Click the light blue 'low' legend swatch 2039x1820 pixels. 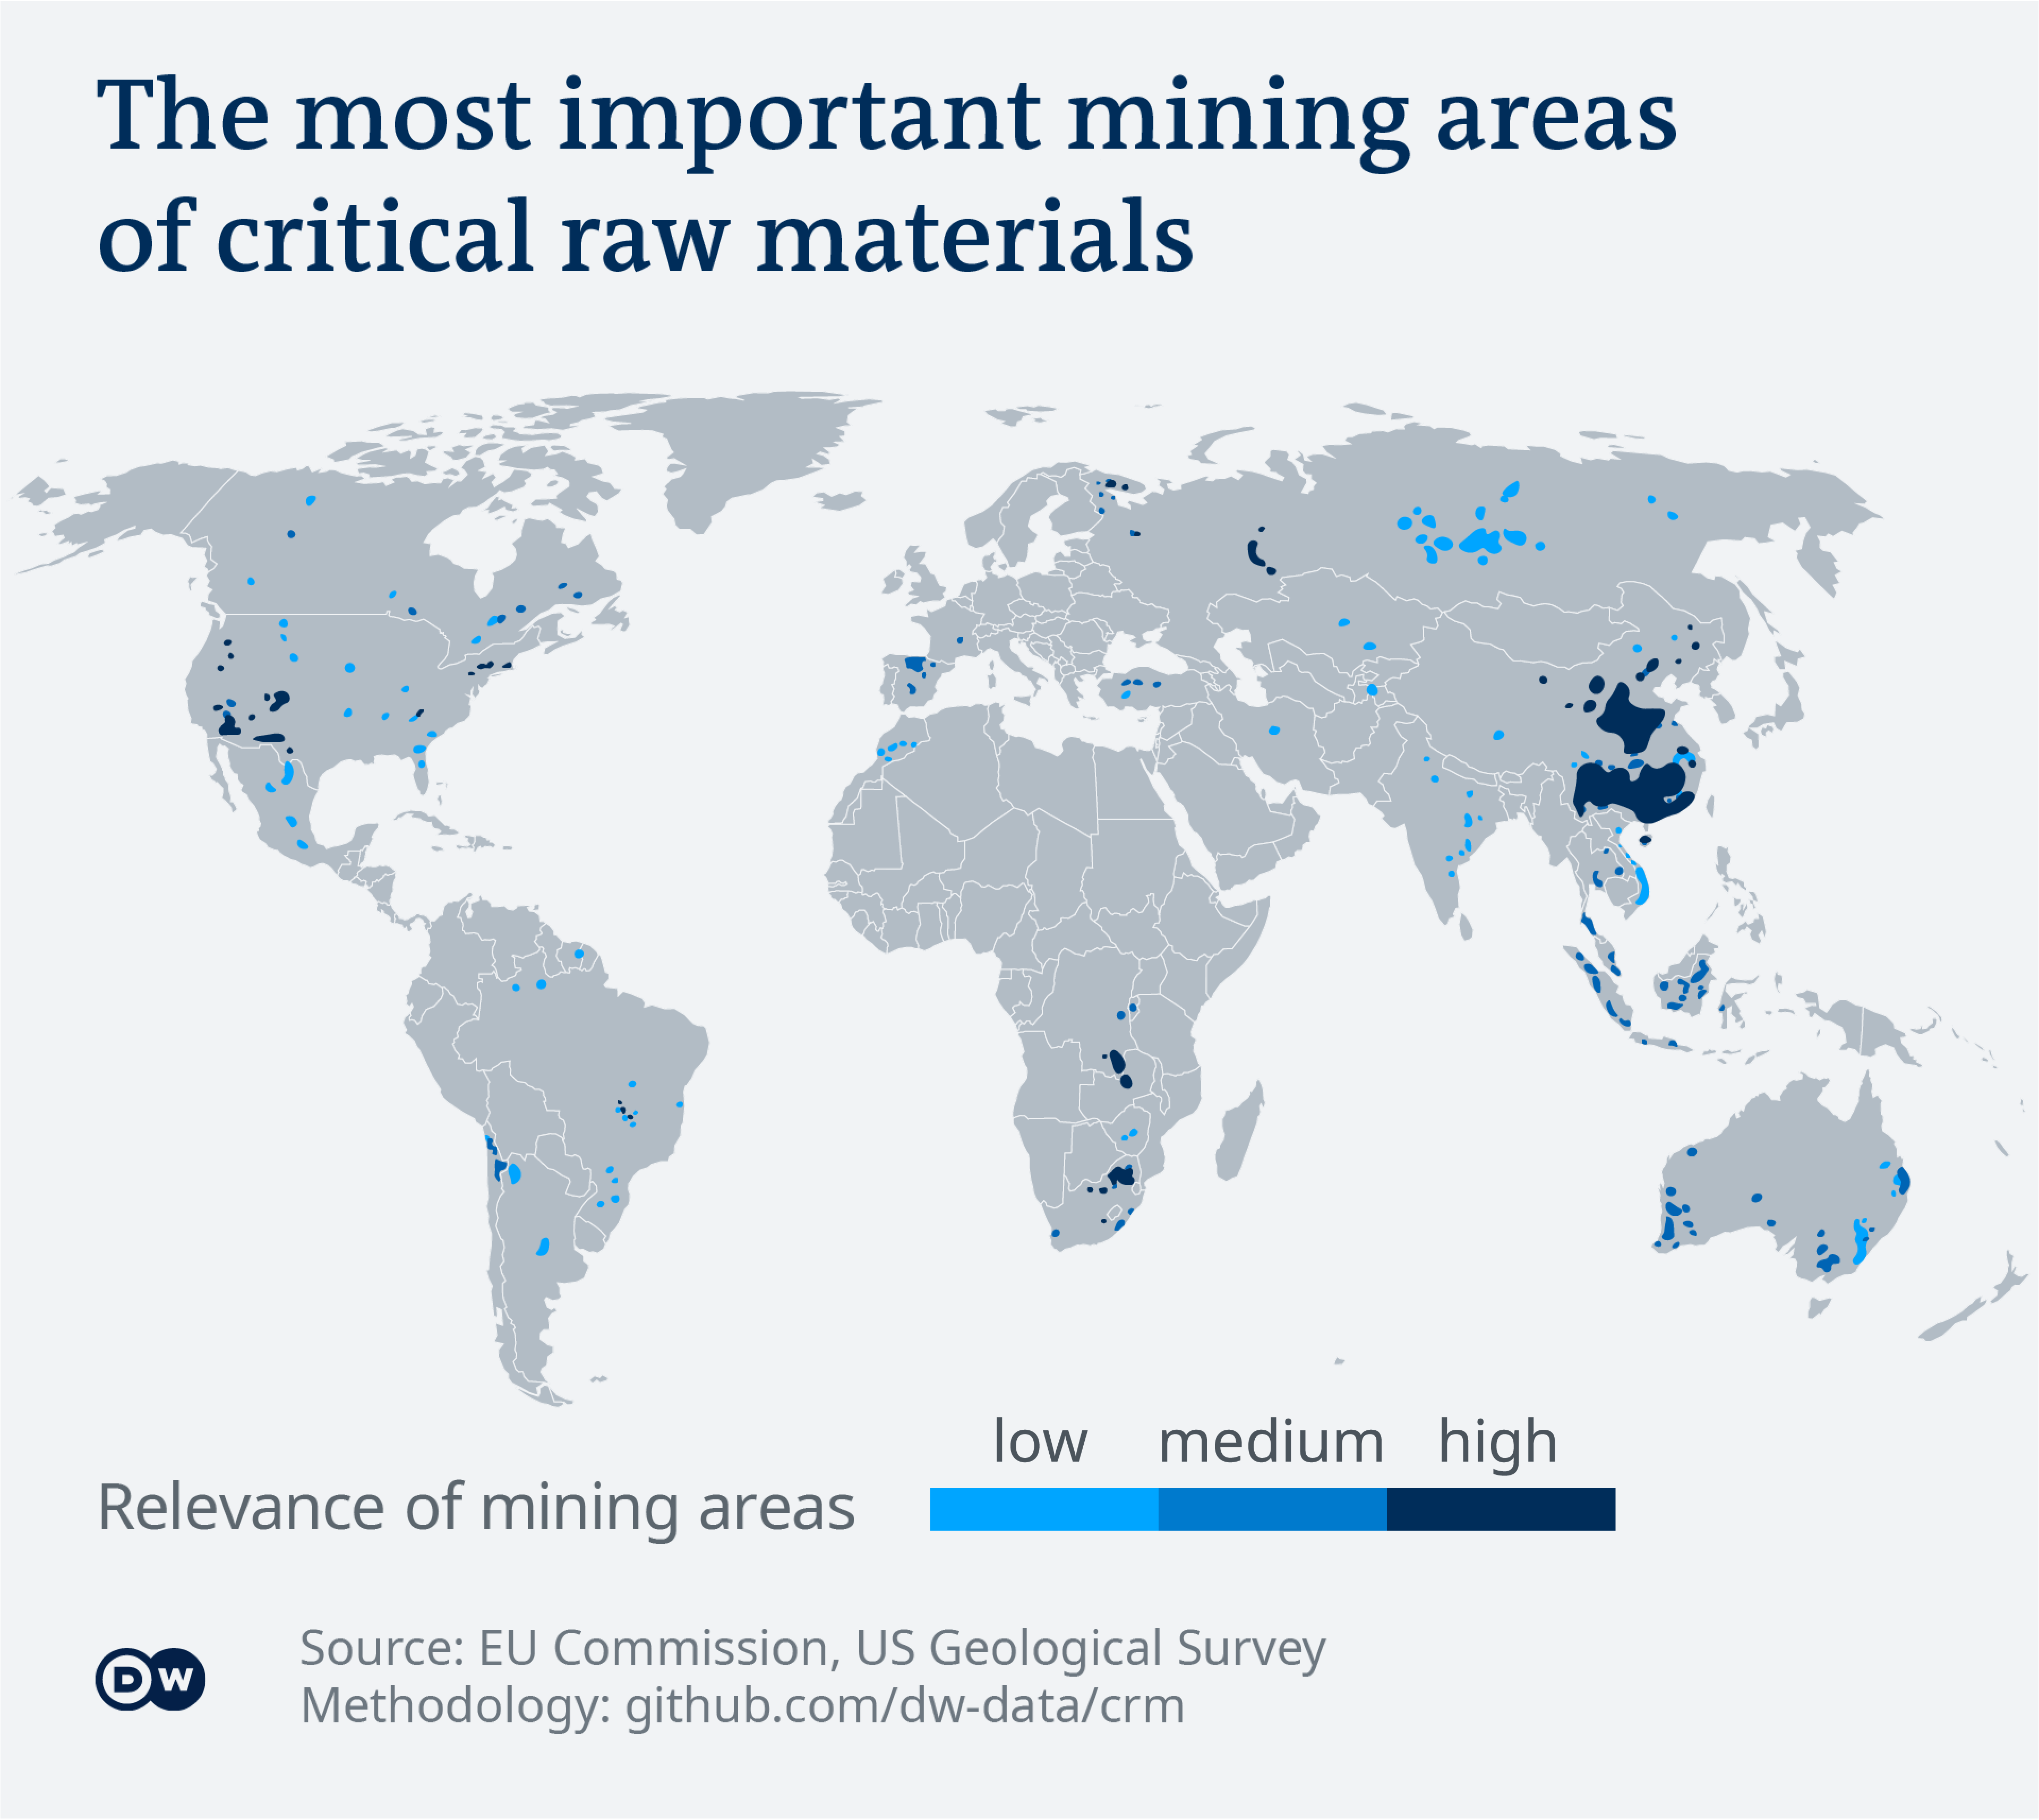pyautogui.click(x=1044, y=1509)
